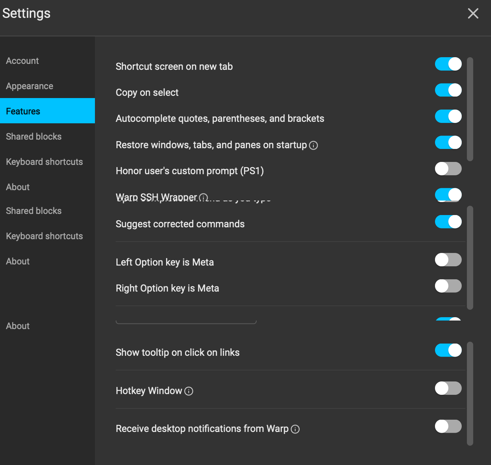The height and width of the screenshot is (465, 491).
Task: Switch off the Warp SSH Wrapper toggle
Action: click(448, 194)
